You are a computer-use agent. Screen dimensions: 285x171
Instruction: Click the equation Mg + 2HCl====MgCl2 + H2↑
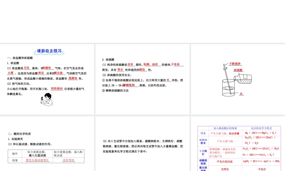pos(260,133)
